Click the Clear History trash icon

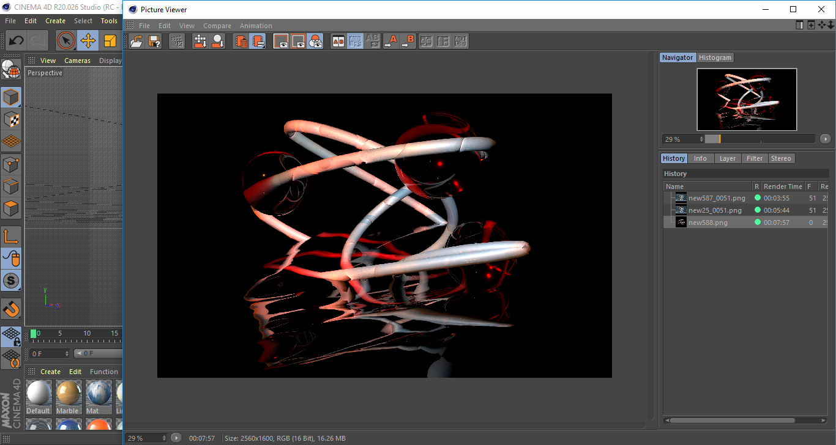point(241,42)
